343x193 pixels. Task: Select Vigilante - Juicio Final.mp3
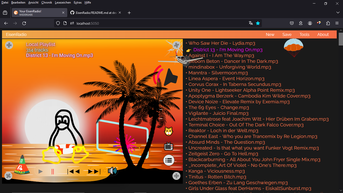(218, 113)
